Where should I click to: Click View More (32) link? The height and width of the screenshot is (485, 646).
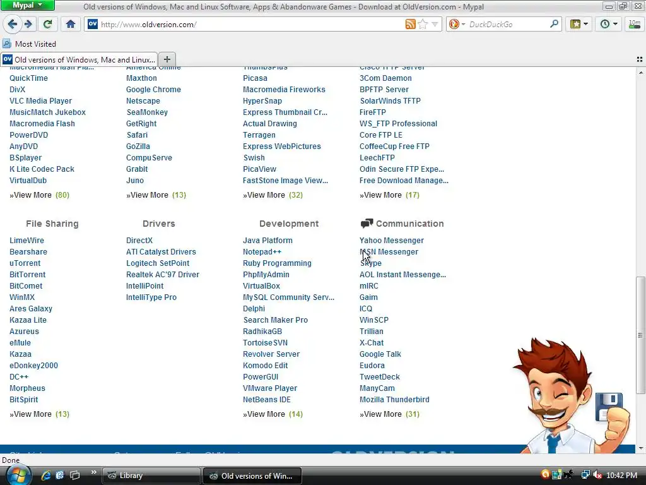[x=273, y=195]
